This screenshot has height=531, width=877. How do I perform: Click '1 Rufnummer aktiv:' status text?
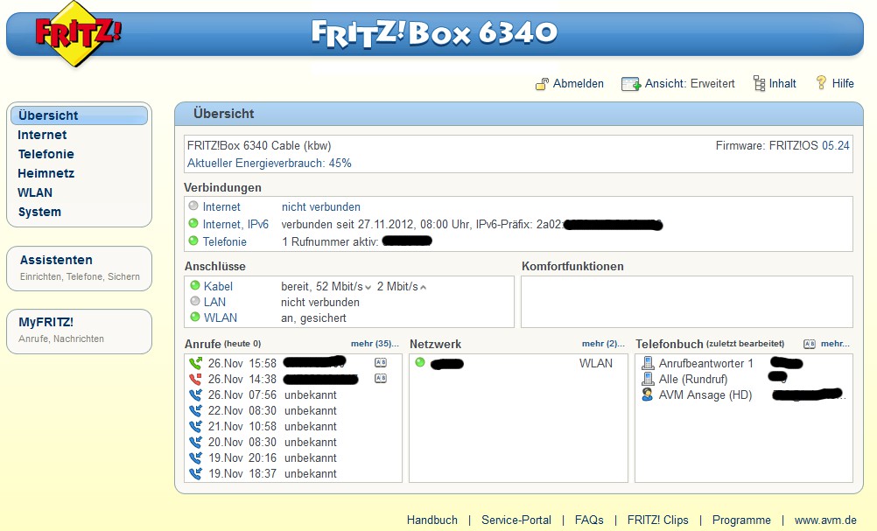point(330,241)
